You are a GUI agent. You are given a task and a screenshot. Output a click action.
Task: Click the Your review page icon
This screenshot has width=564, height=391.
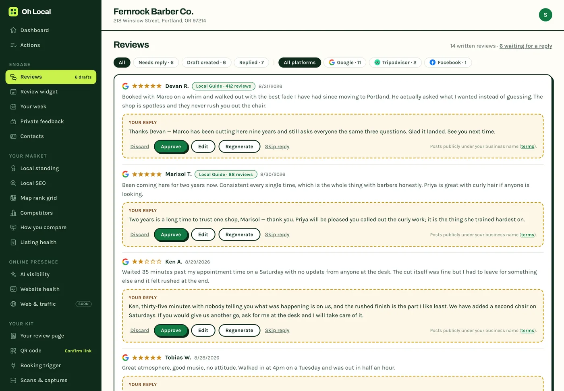(x=13, y=336)
